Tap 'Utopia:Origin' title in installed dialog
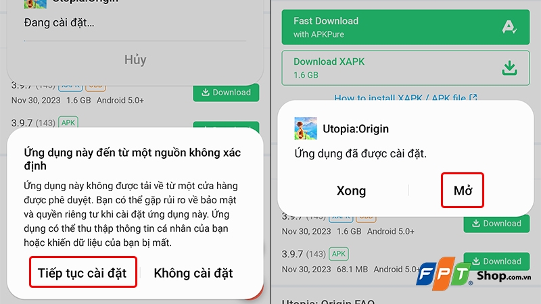Image resolution: width=541 pixels, height=304 pixels. tap(356, 128)
